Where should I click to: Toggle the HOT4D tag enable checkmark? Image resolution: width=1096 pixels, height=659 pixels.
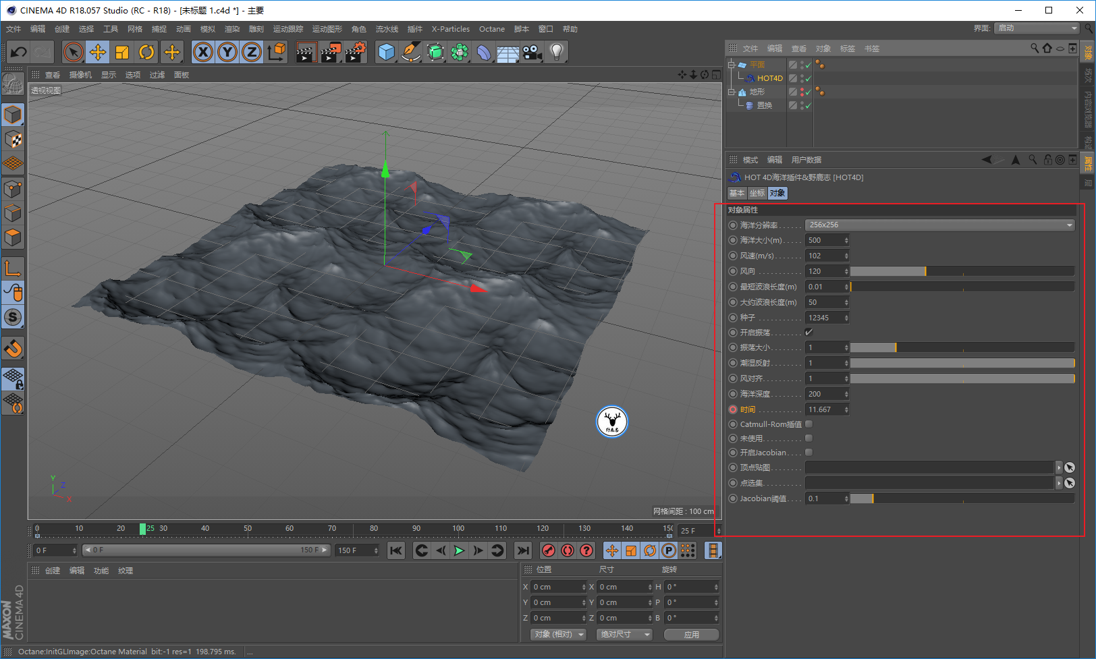coord(808,78)
